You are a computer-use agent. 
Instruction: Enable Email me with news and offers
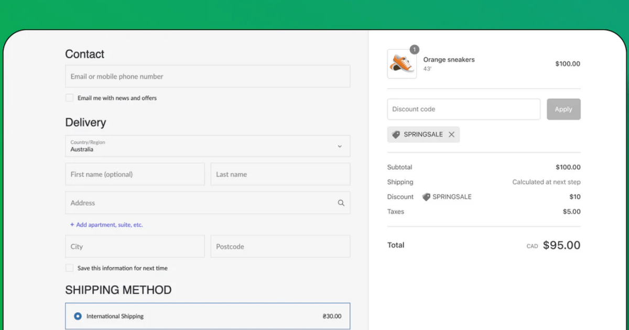pos(69,98)
